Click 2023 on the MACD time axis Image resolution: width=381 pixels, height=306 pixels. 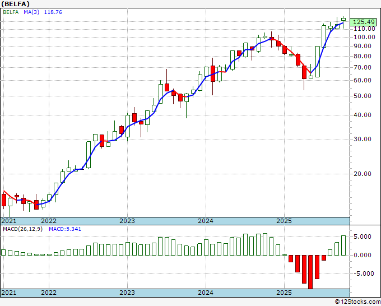coord(127,293)
